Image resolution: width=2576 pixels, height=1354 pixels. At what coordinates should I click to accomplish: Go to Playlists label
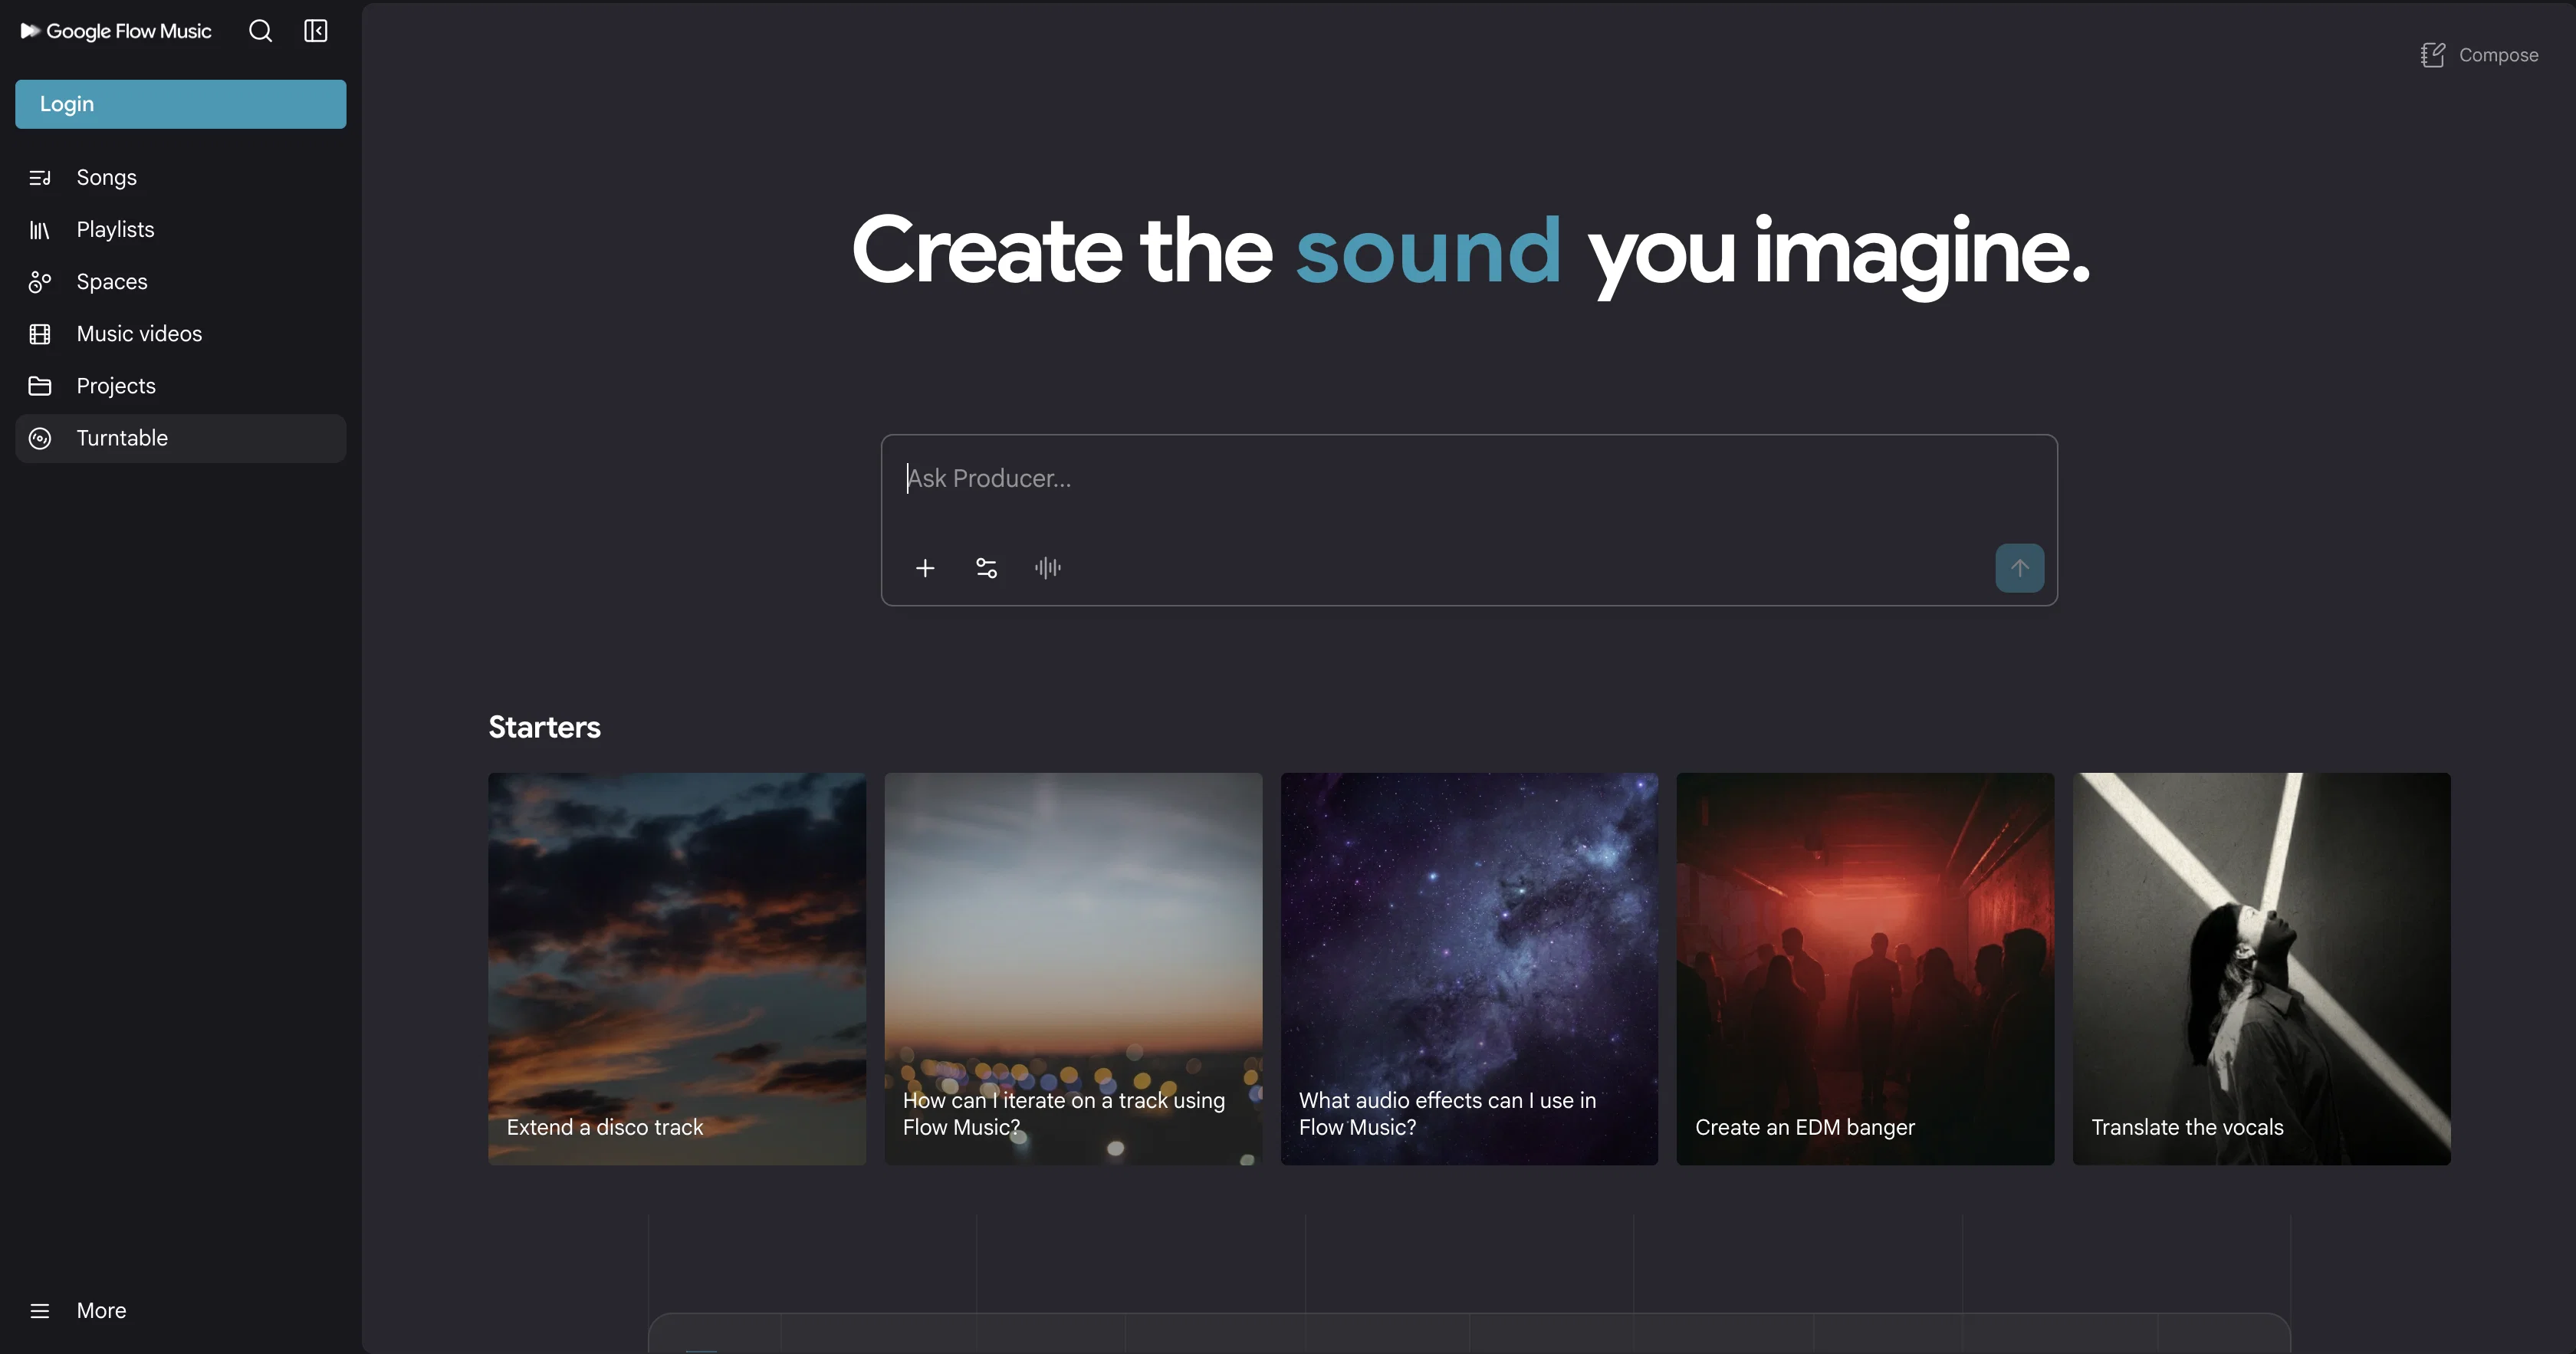click(x=116, y=230)
